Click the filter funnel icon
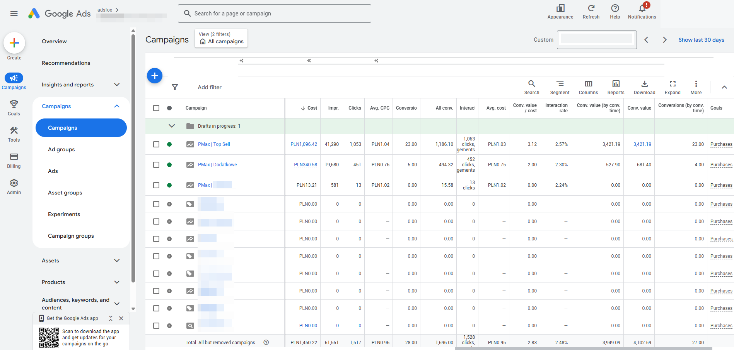 [175, 87]
